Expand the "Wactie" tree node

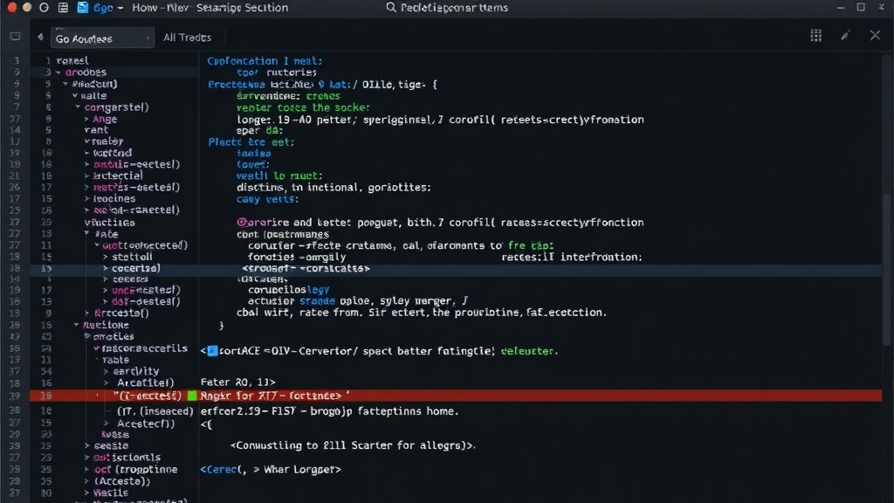click(86, 493)
